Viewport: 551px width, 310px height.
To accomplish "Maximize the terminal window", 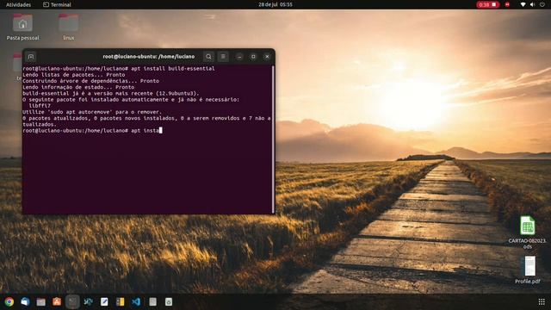I will point(253,57).
